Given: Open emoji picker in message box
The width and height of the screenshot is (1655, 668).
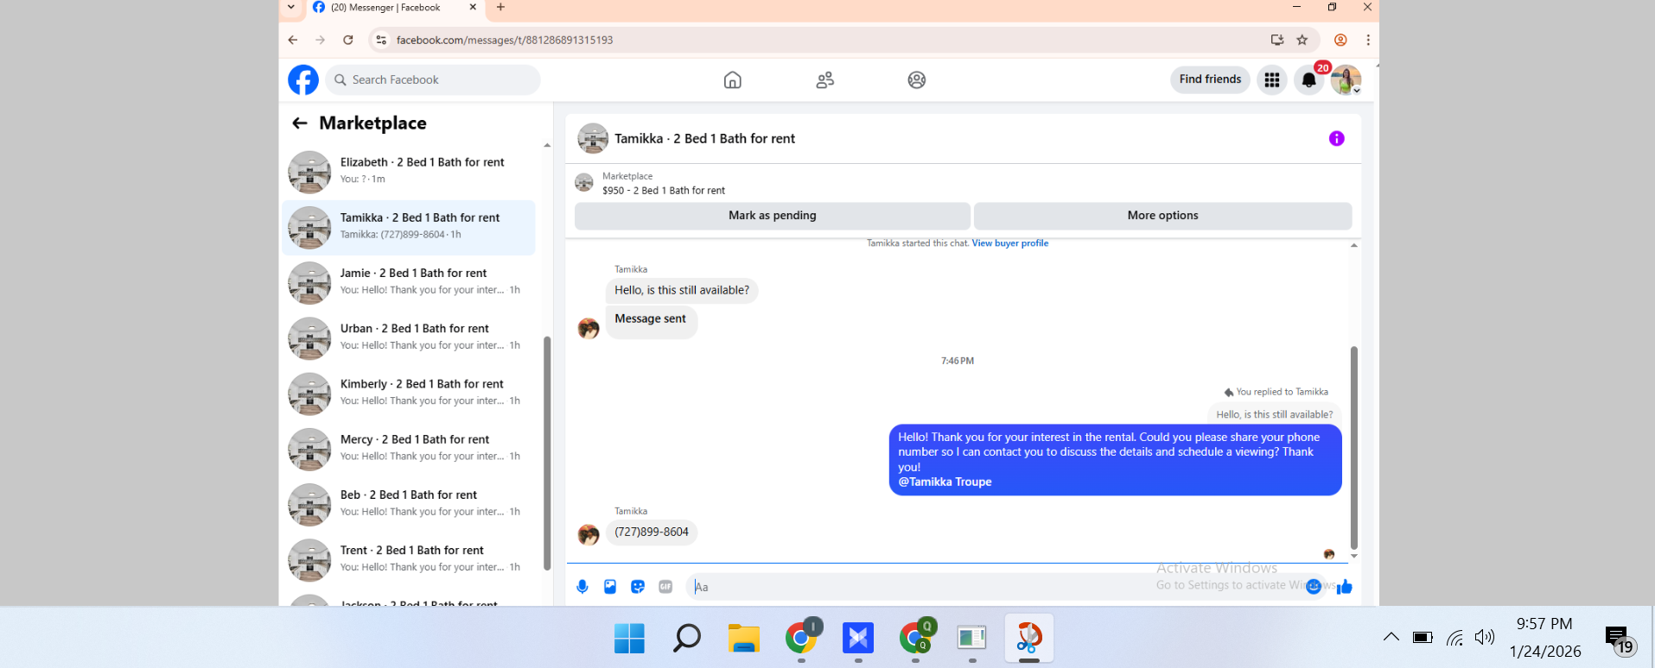Looking at the screenshot, I should click(x=1314, y=587).
